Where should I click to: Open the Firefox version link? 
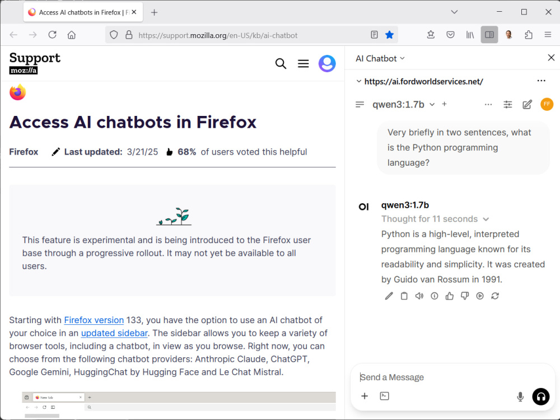tap(94, 320)
